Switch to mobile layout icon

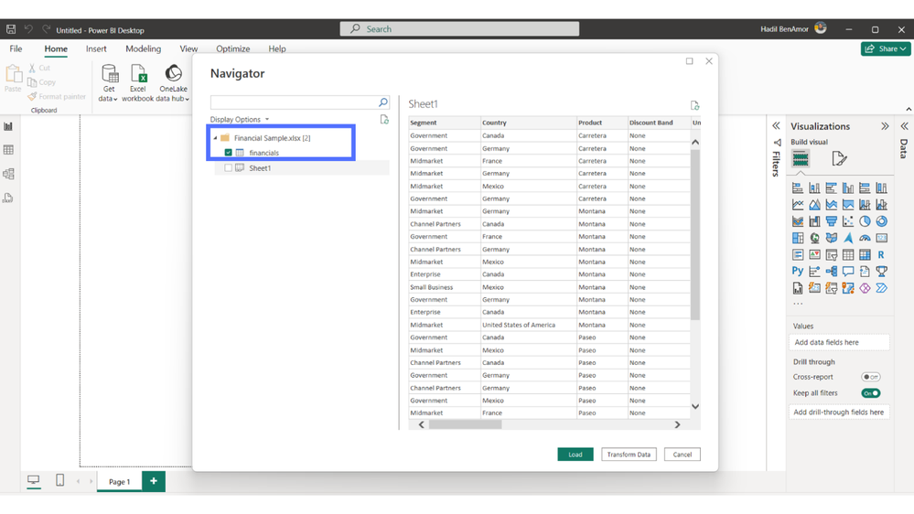pyautogui.click(x=59, y=480)
